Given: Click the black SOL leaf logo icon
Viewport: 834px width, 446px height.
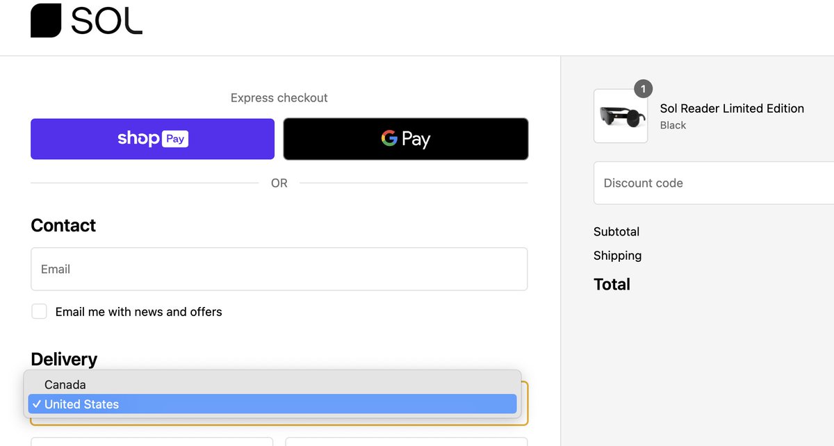Looking at the screenshot, I should 46,20.
